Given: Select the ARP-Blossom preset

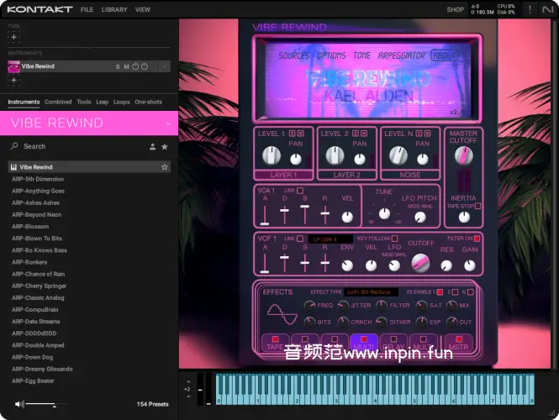Looking at the screenshot, I should pyautogui.click(x=30, y=226).
